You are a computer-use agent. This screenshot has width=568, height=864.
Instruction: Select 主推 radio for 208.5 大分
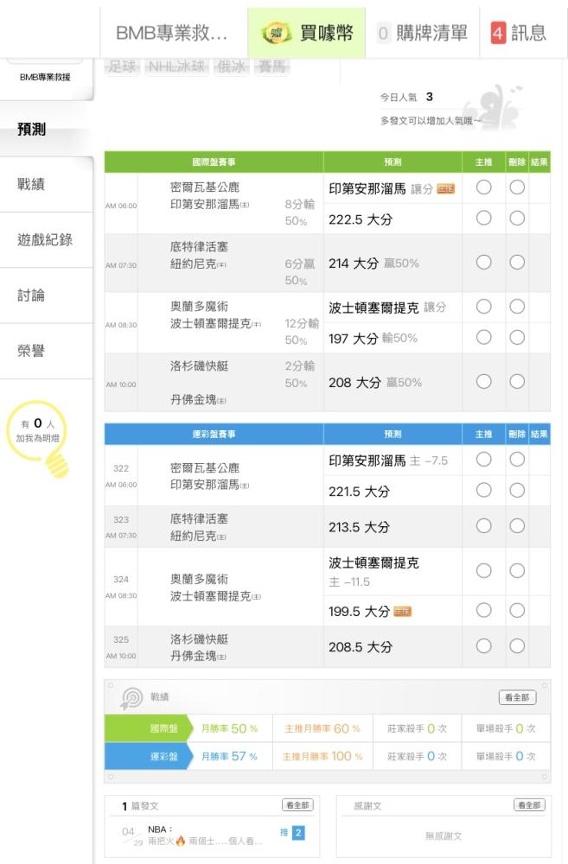[x=483, y=645]
